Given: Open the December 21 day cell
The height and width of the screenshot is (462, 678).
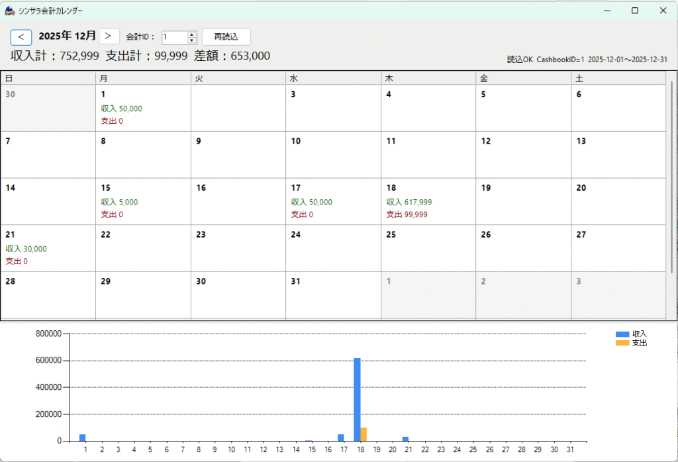Looking at the screenshot, I should point(48,248).
